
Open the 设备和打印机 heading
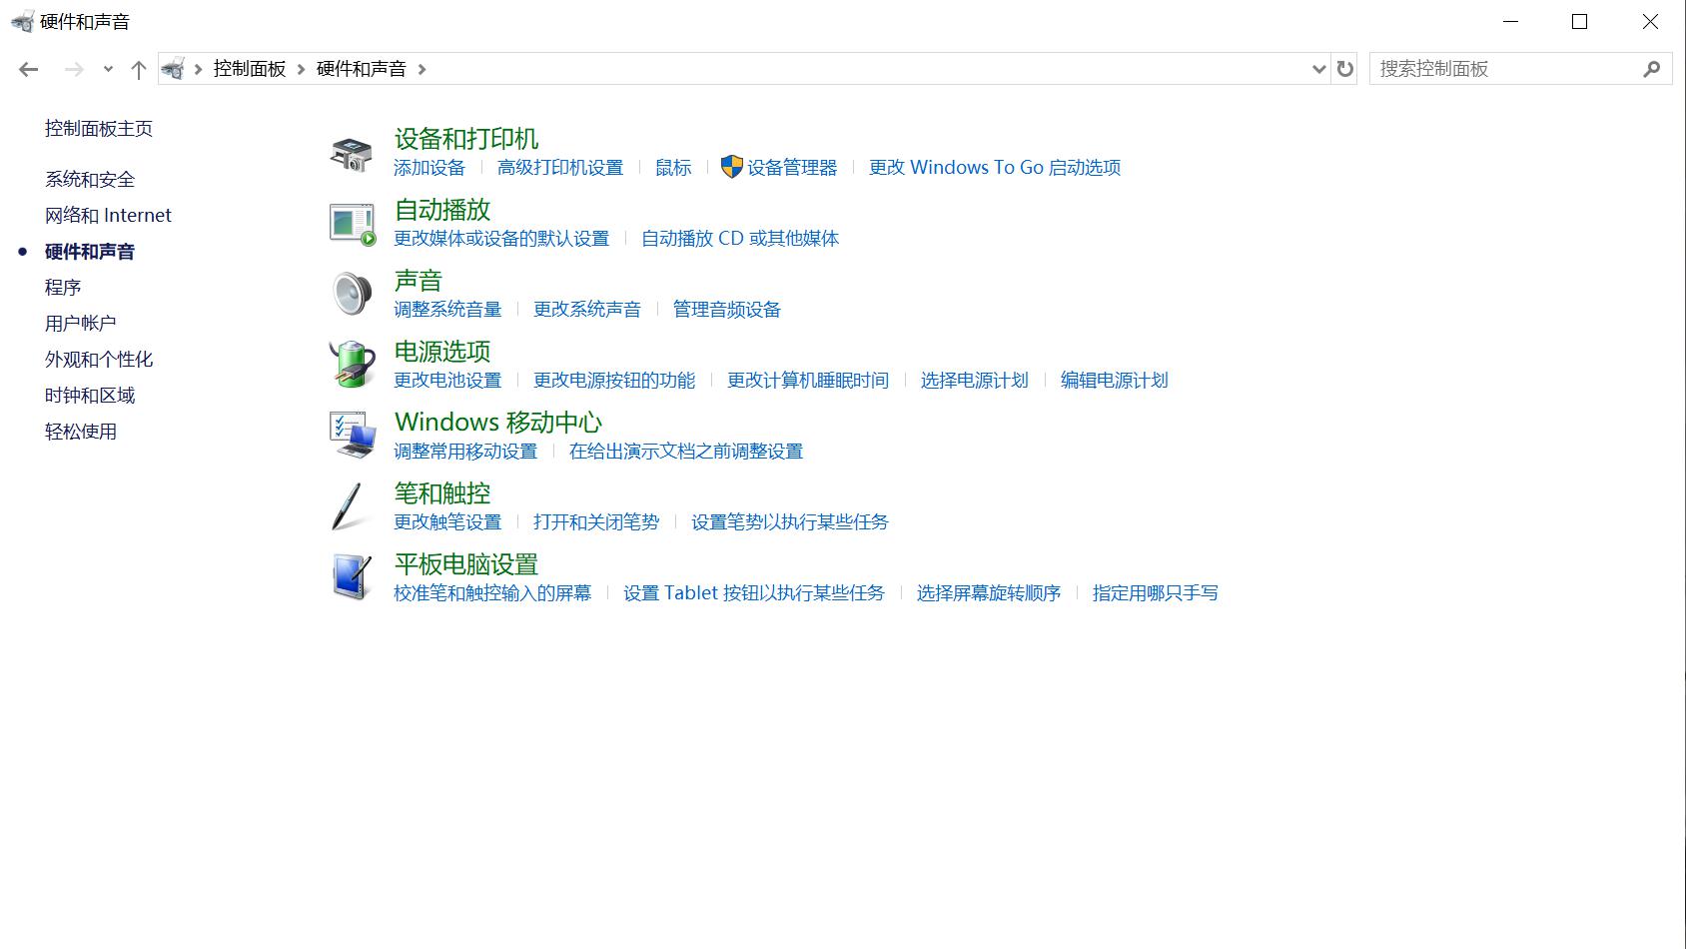(466, 139)
